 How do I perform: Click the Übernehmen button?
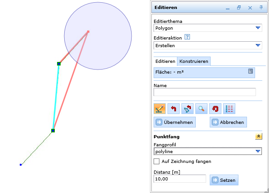point(175,122)
